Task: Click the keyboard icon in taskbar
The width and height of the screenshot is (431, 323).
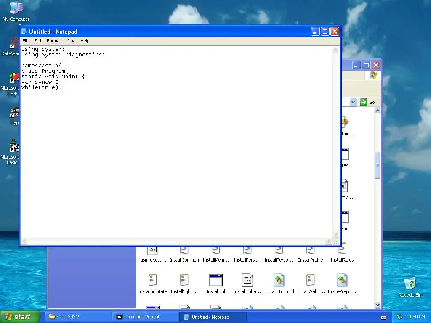Action: click(x=384, y=317)
